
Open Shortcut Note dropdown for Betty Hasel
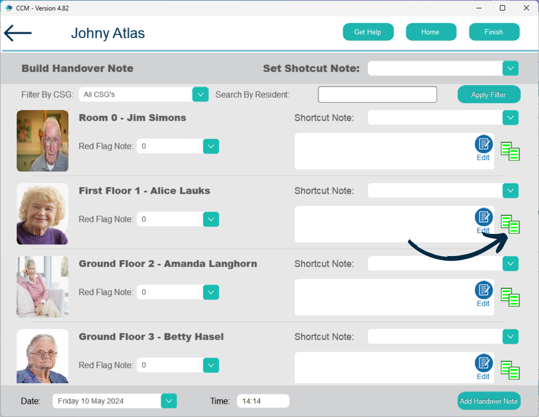(x=511, y=337)
